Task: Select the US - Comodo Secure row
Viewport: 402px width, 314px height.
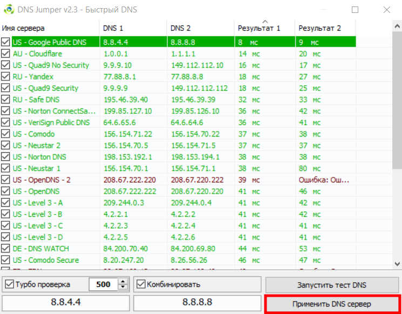Action: 178,260
